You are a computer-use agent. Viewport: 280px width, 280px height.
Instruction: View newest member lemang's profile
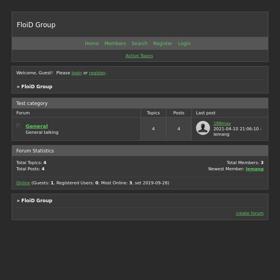click(x=254, y=169)
